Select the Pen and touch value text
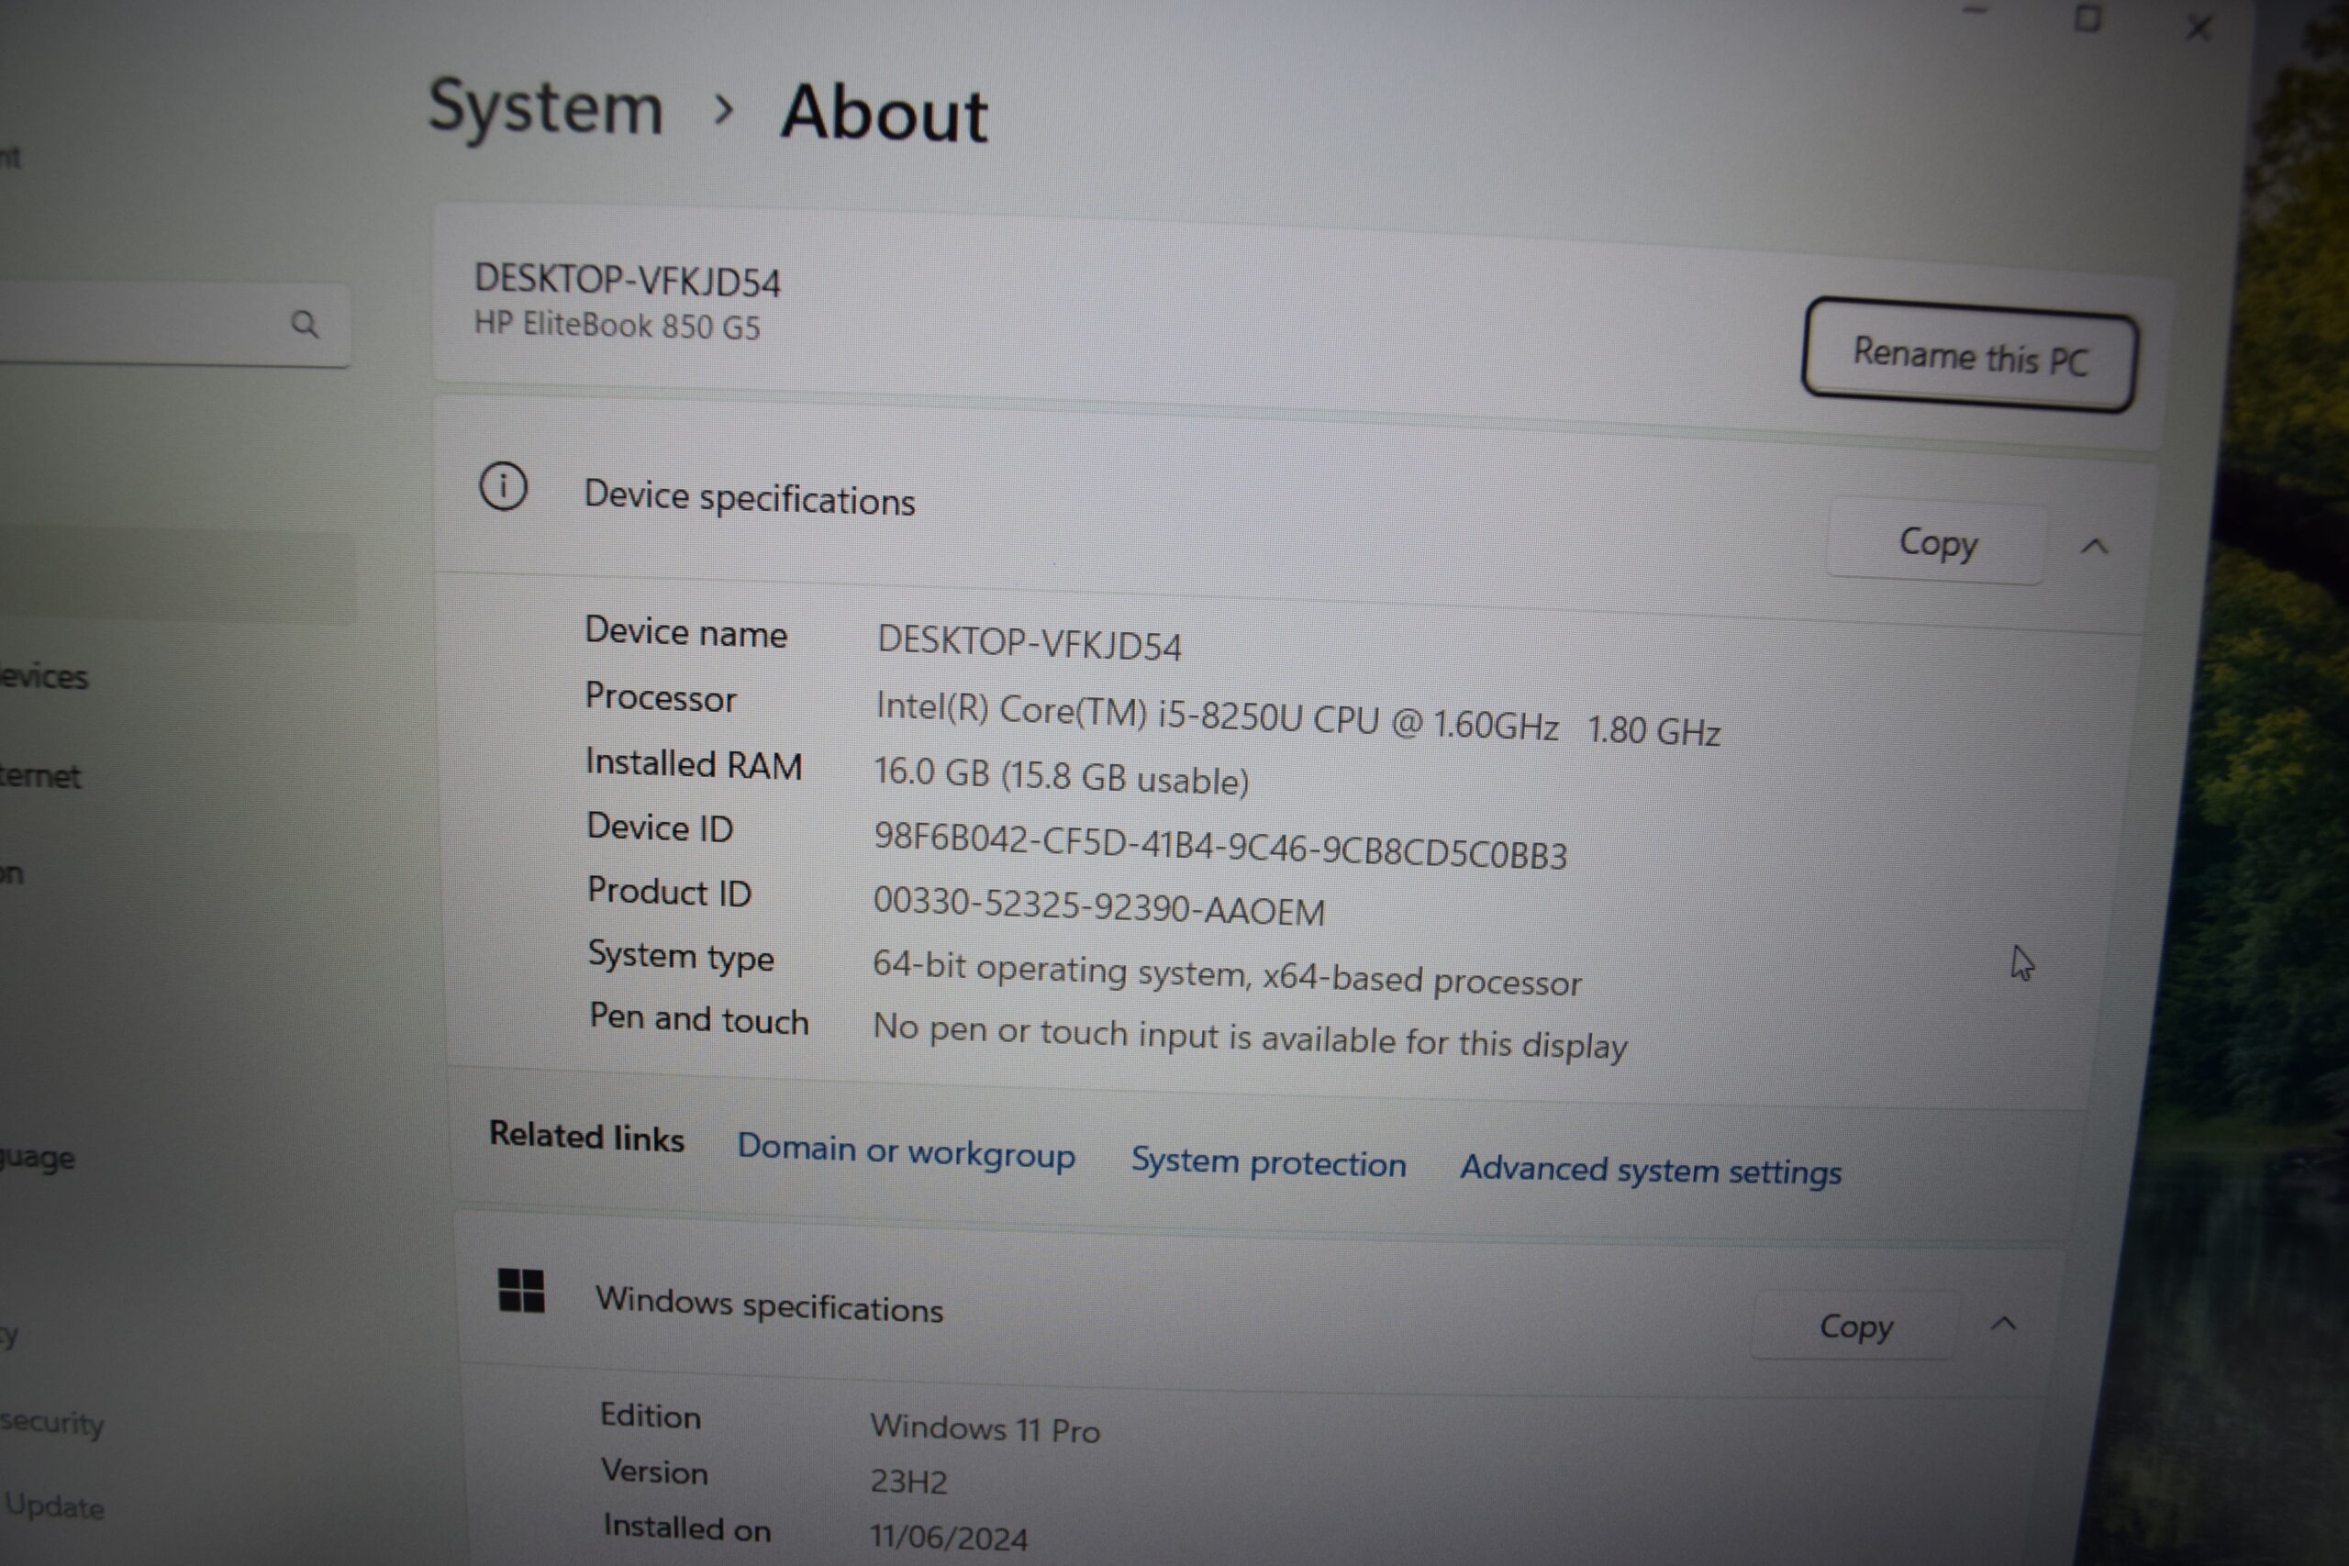 (x=1251, y=1038)
